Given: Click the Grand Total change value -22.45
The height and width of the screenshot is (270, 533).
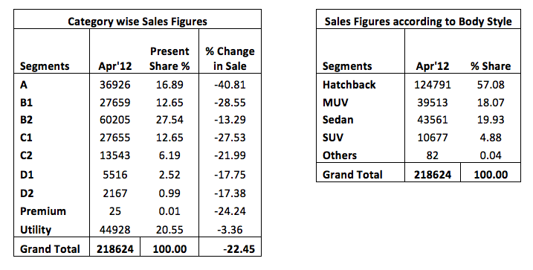Looking at the screenshot, I should 239,249.
